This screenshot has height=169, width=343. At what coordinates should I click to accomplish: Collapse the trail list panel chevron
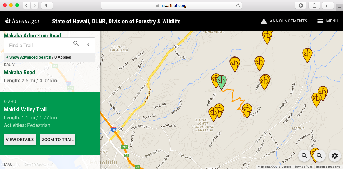point(89,45)
